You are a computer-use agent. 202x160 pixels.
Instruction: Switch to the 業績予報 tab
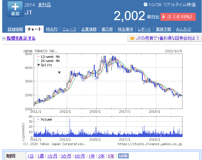pos(164,29)
